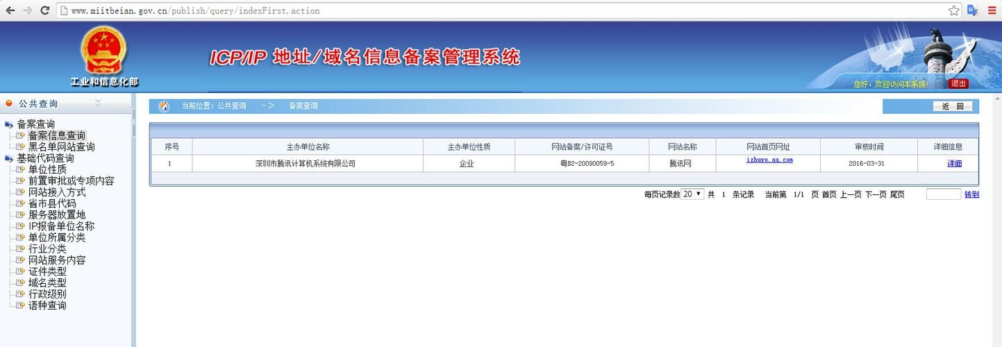Click the page icon beside 语种查询
Viewport: 1002px width, 347px height.
[20, 305]
